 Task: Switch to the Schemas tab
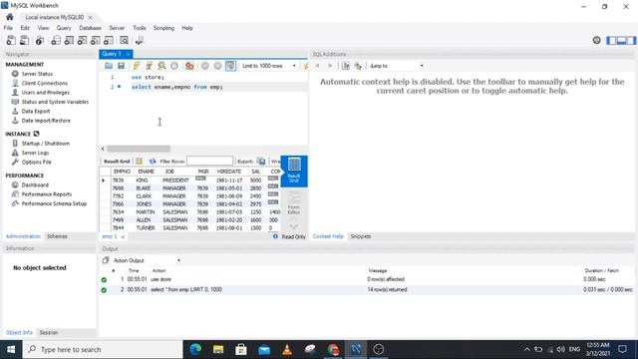[57, 236]
